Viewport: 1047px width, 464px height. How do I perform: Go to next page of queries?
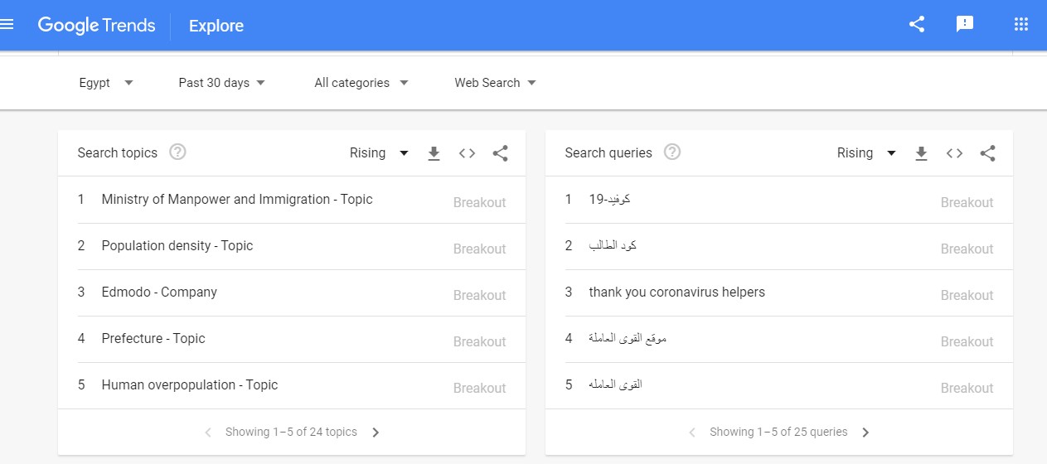865,433
